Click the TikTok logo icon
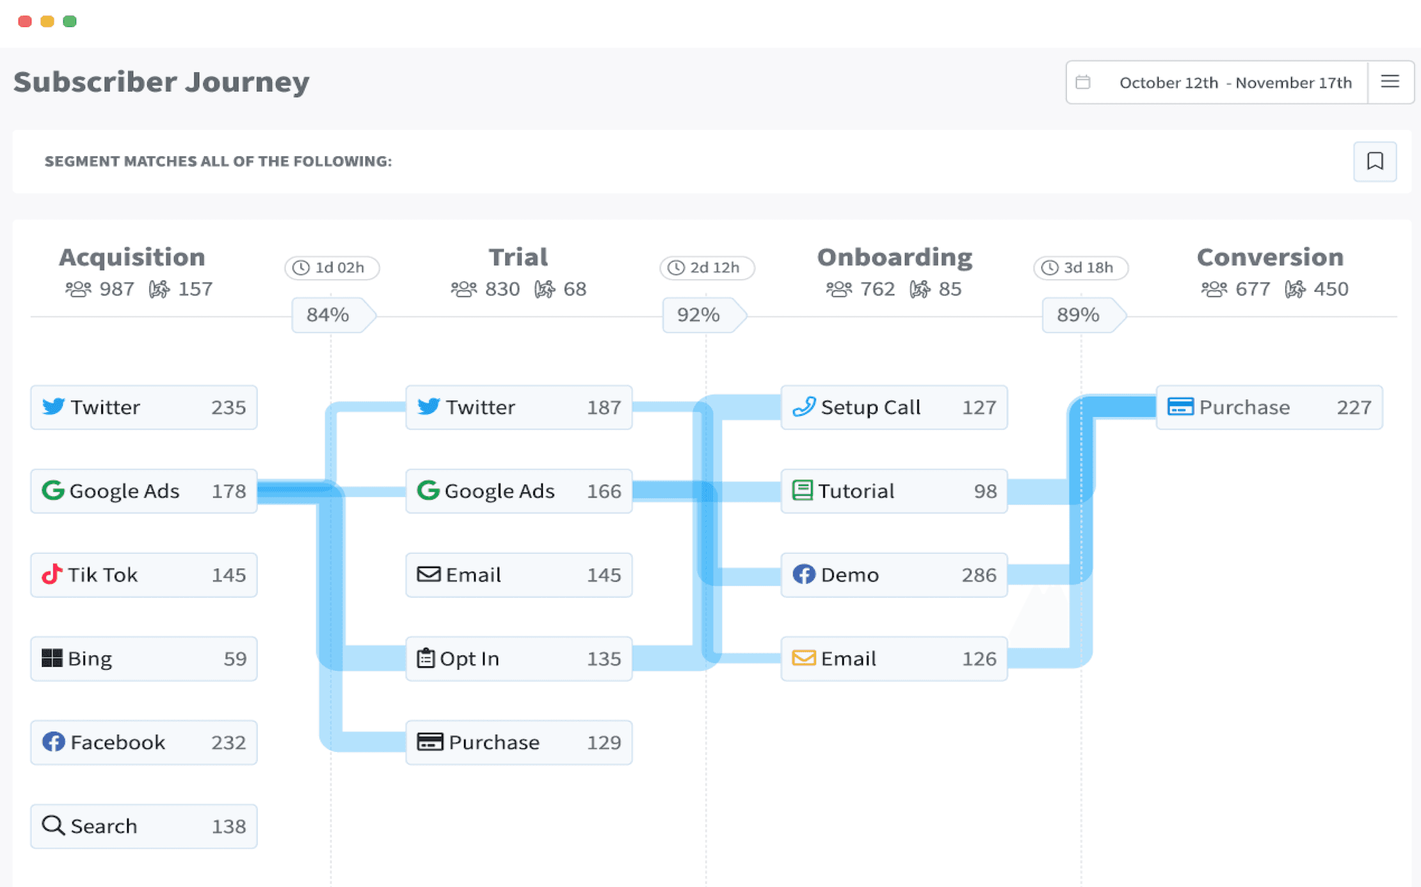 (52, 574)
